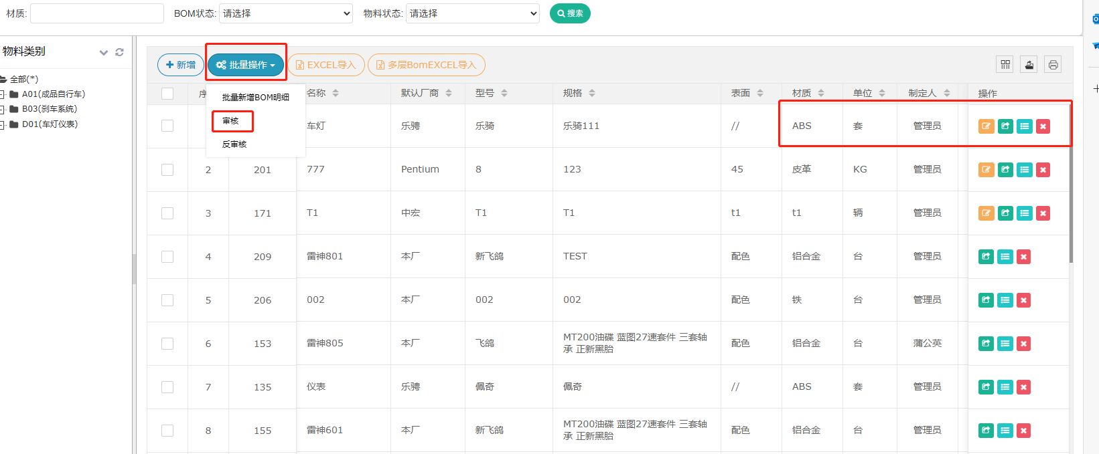
Task: Open the BOM状态 dropdown
Action: click(x=286, y=13)
